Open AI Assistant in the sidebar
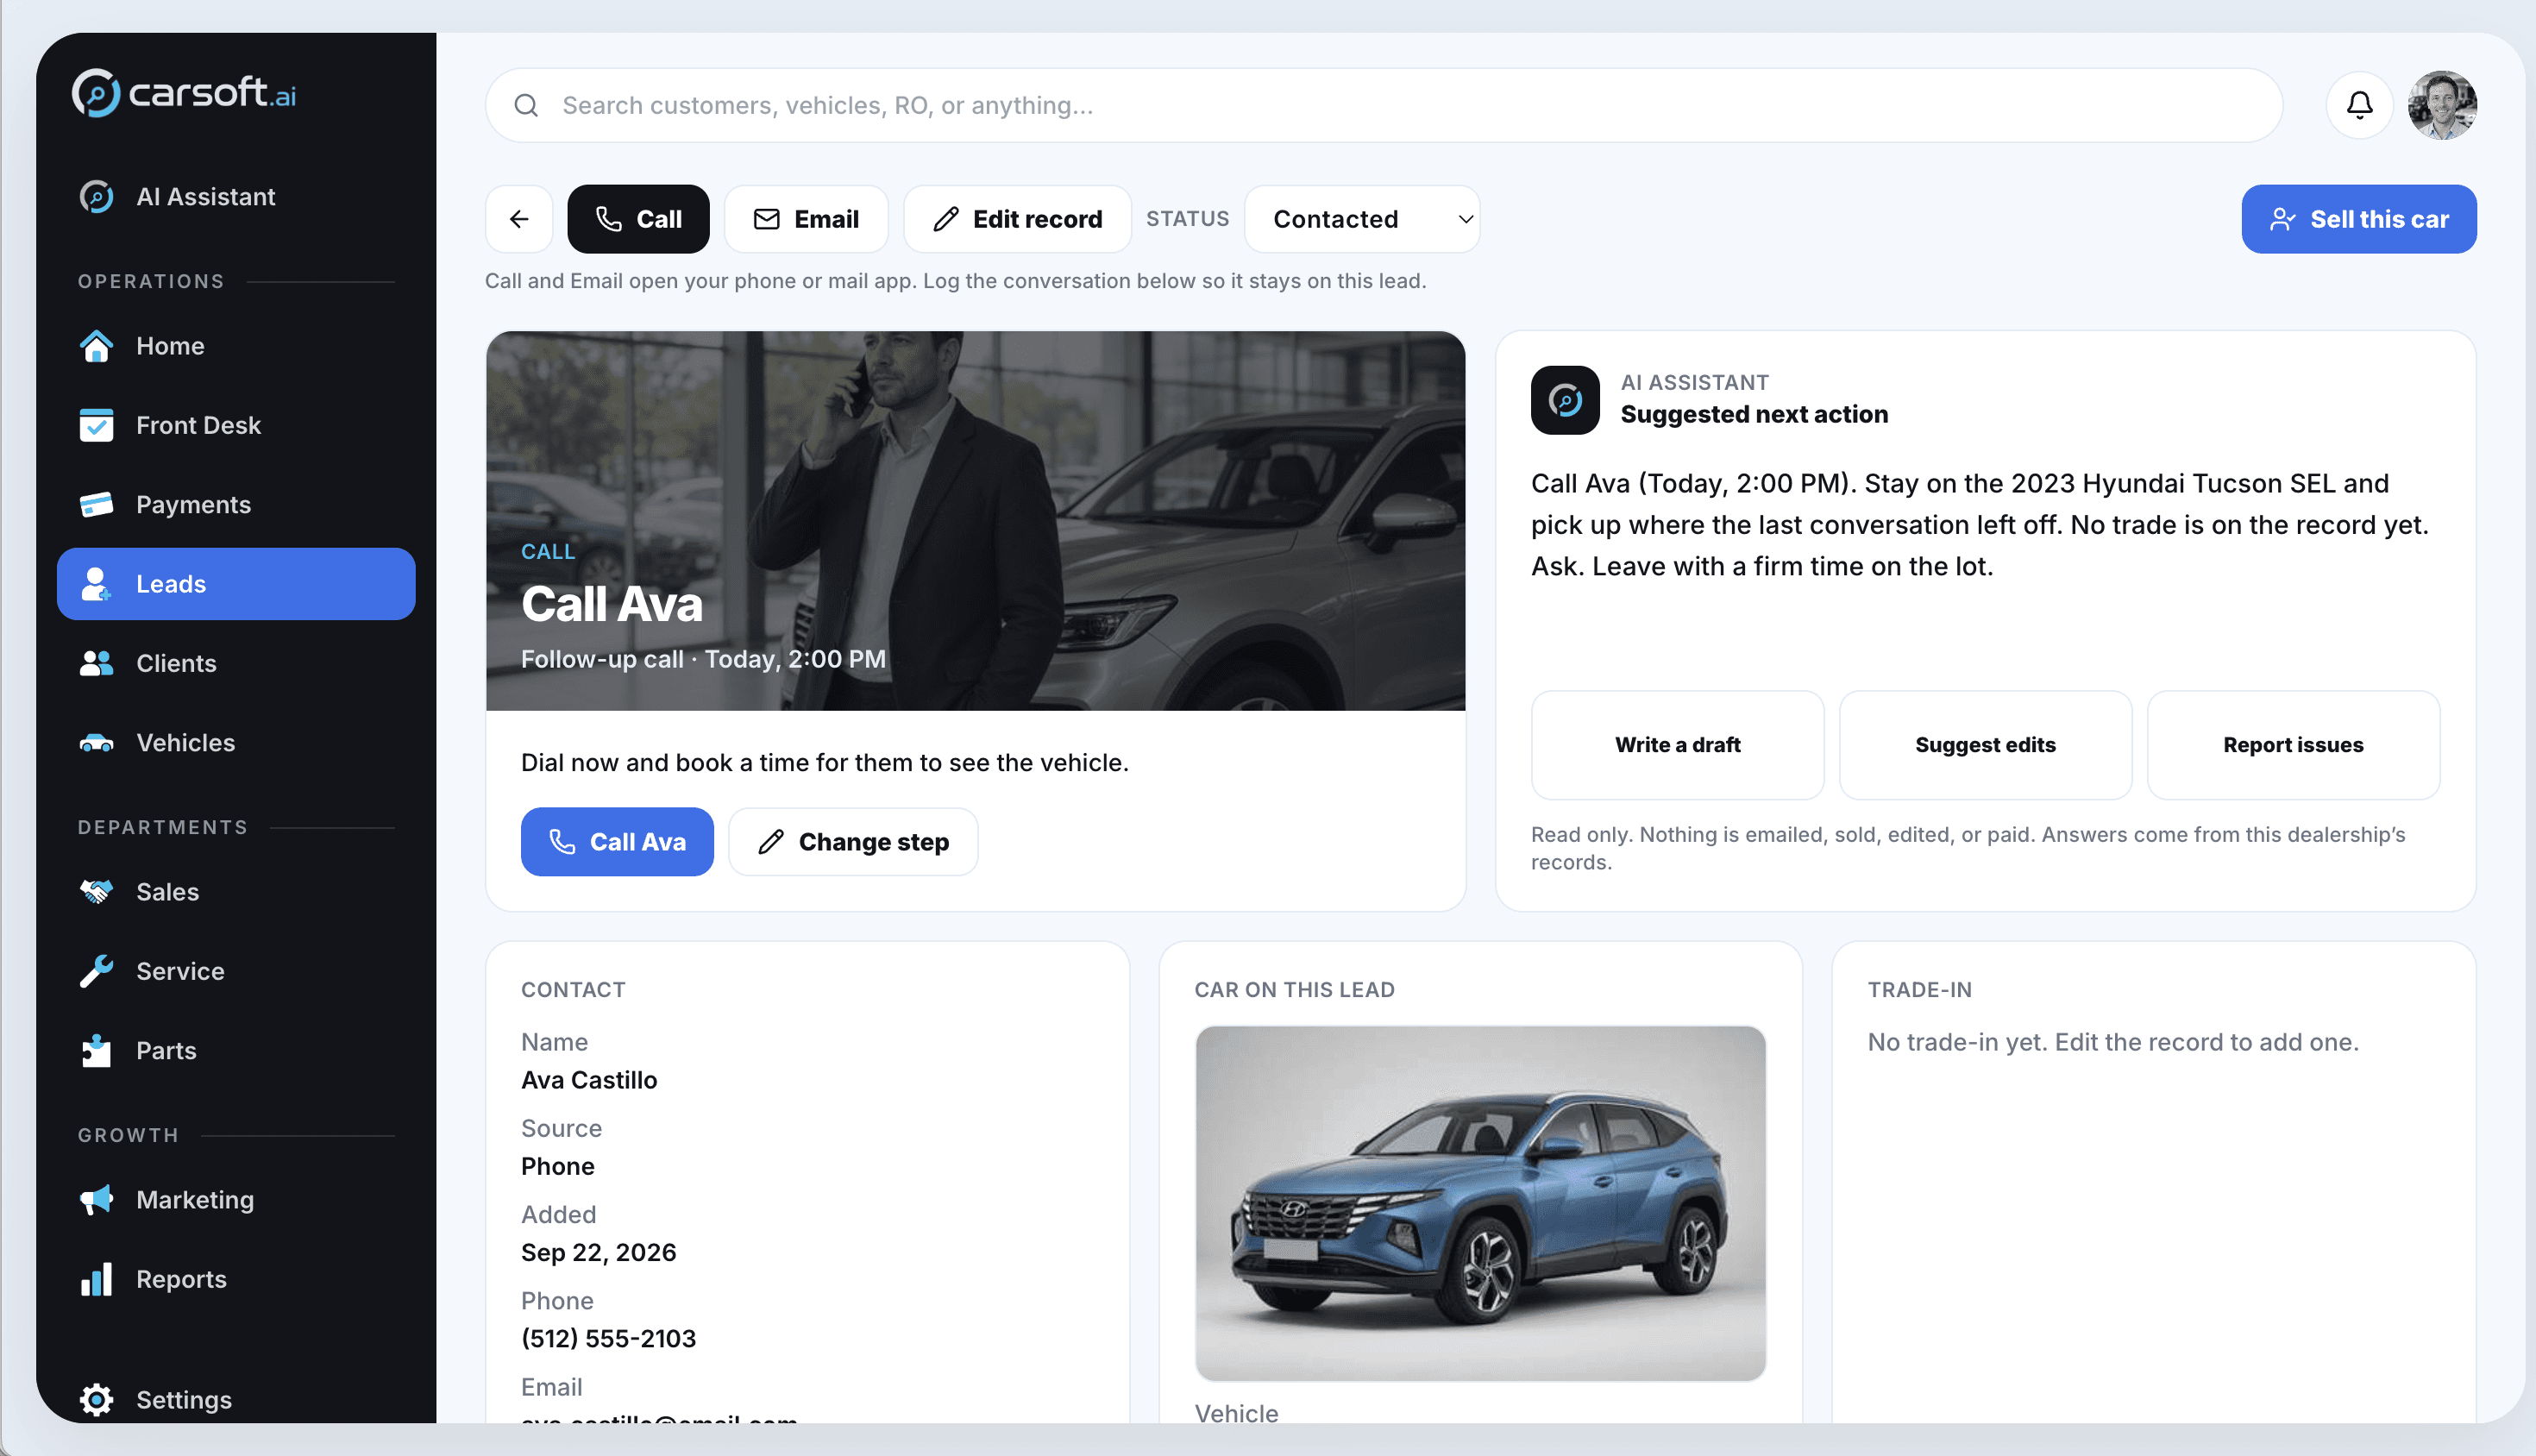The width and height of the screenshot is (2536, 1456). click(x=236, y=197)
